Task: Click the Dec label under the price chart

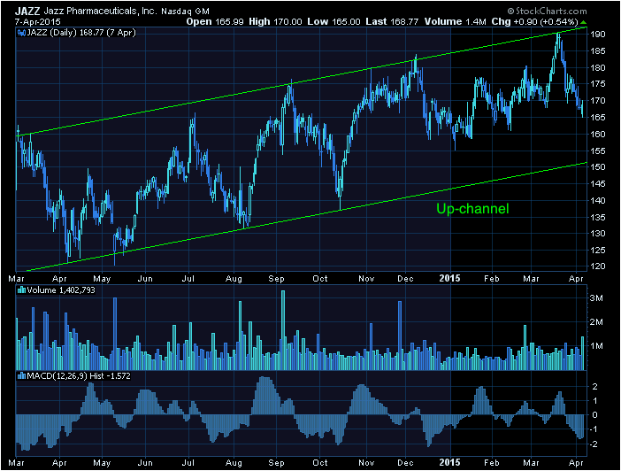Action: tap(405, 278)
